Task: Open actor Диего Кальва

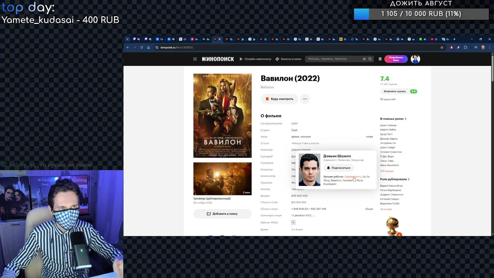Action: point(388,125)
